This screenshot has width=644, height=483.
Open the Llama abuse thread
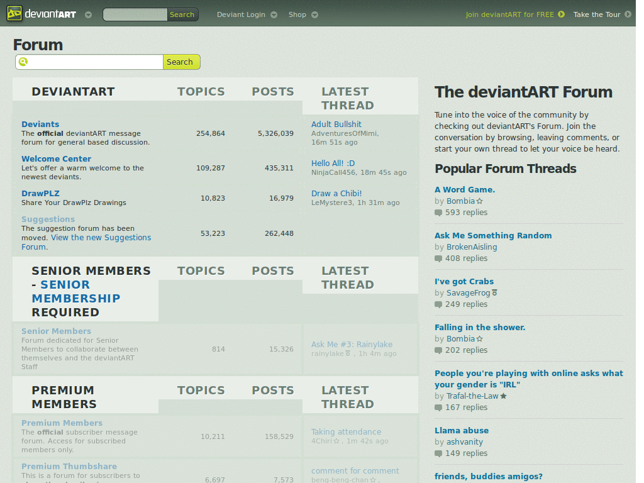(x=462, y=430)
